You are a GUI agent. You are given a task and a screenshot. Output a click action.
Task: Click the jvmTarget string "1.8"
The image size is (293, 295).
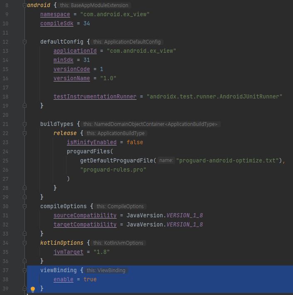click(102, 252)
